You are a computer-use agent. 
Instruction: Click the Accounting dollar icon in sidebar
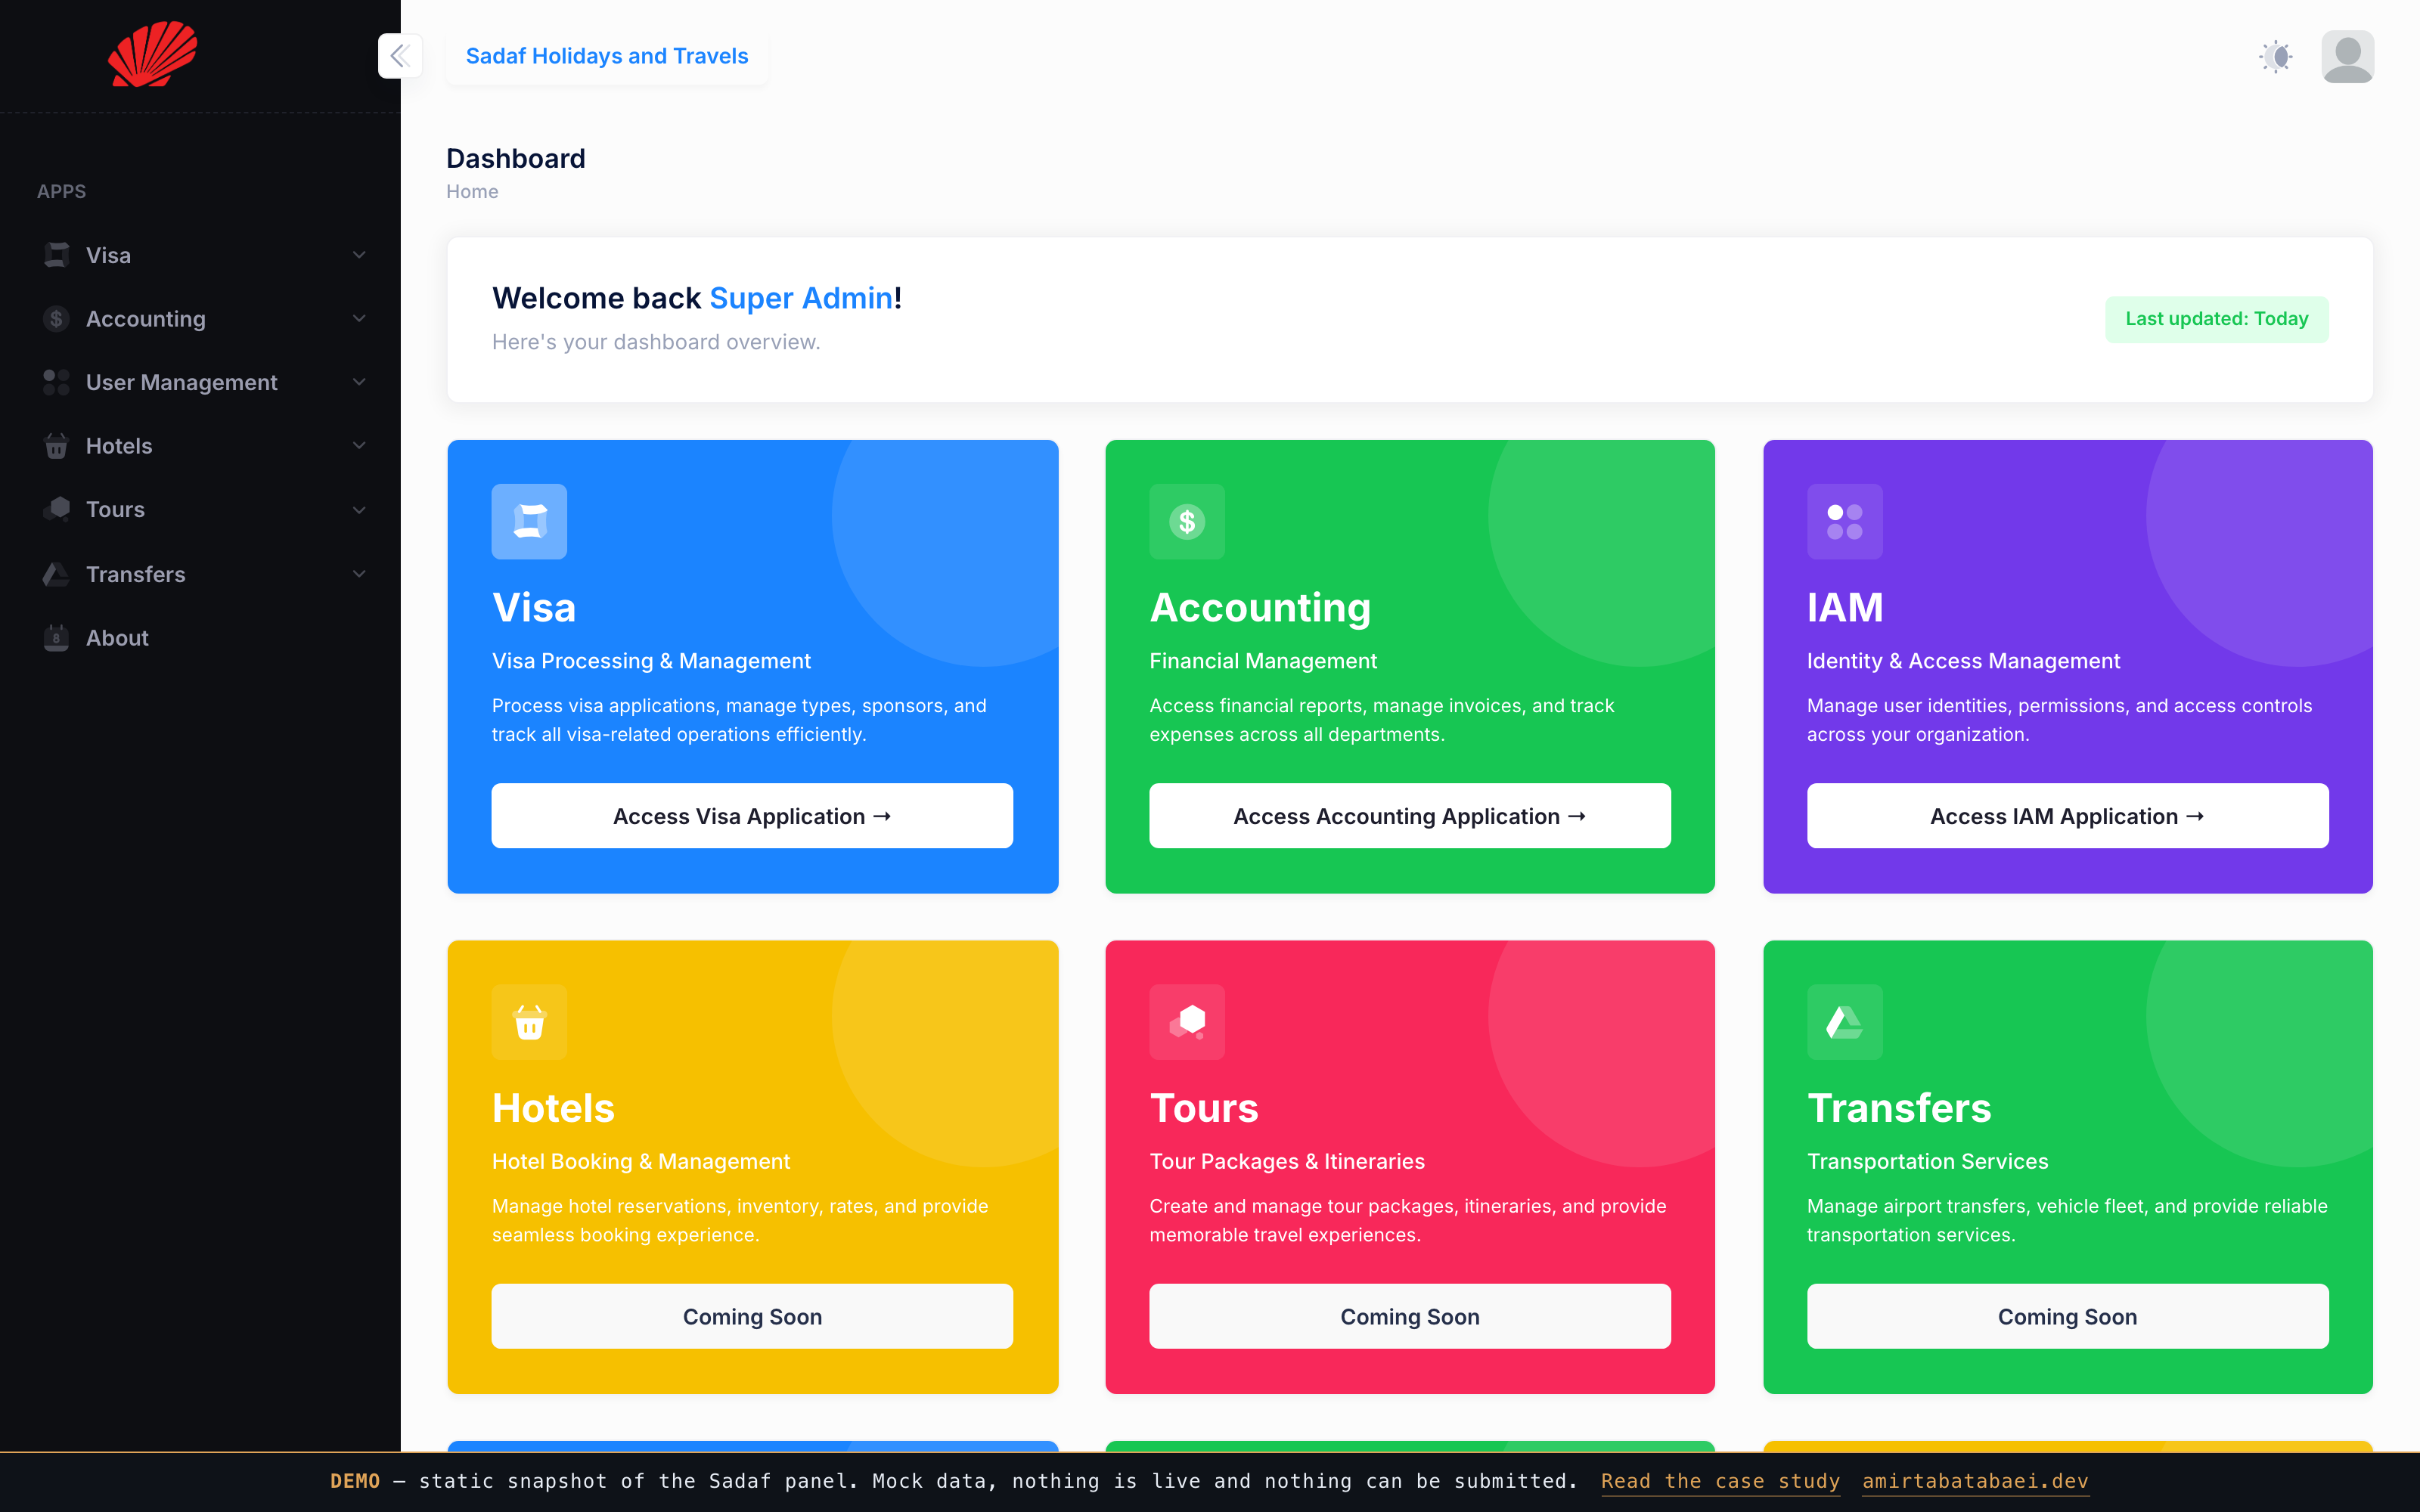pos(57,319)
